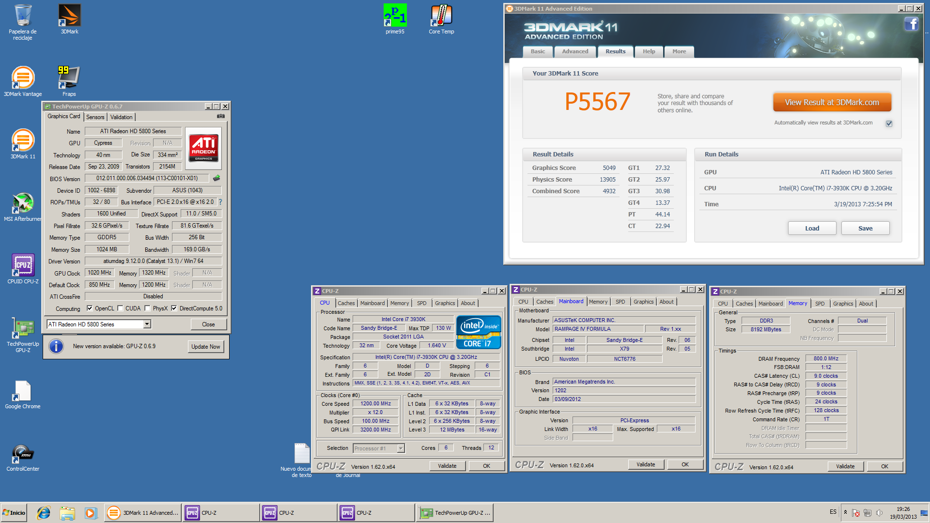The image size is (930, 523).
Task: Click the Intel Core i7 logo in CPU-Z
Action: point(478,332)
